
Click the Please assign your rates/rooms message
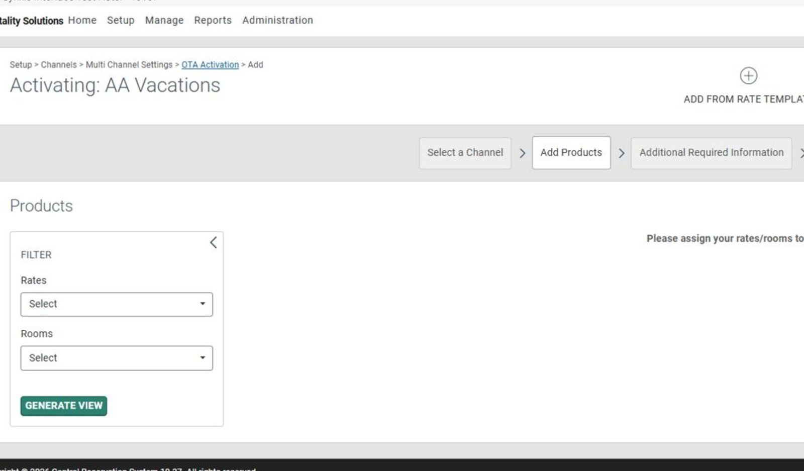(x=725, y=238)
